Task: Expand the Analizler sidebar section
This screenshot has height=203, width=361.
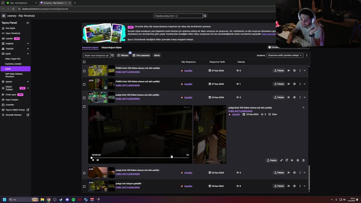Action: coord(28,44)
